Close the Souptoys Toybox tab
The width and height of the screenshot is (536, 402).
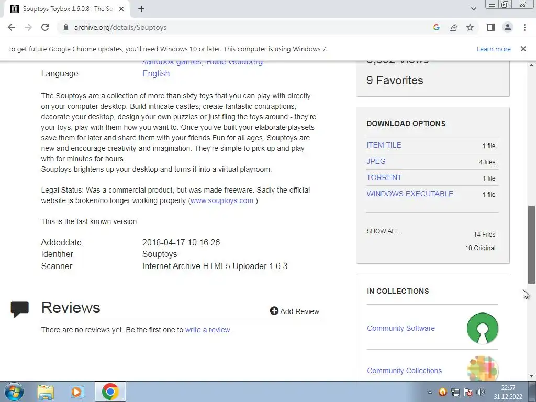coord(121,9)
